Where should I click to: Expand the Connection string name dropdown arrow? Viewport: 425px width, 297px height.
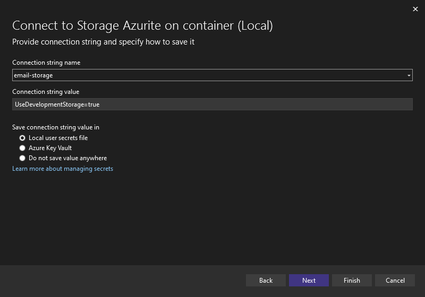[x=409, y=75]
